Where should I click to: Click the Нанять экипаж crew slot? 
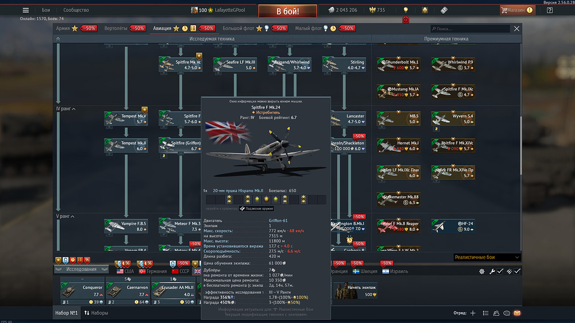(x=356, y=291)
